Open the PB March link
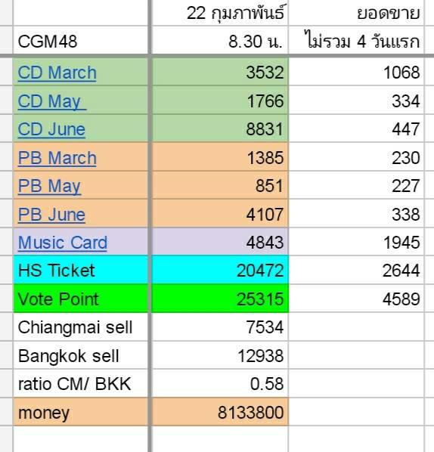434x452 pixels. point(57,158)
